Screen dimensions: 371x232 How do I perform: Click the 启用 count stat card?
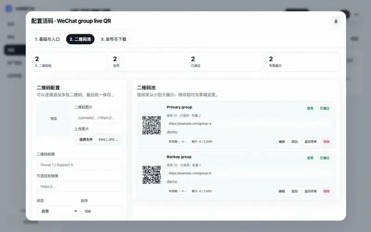(x=147, y=62)
